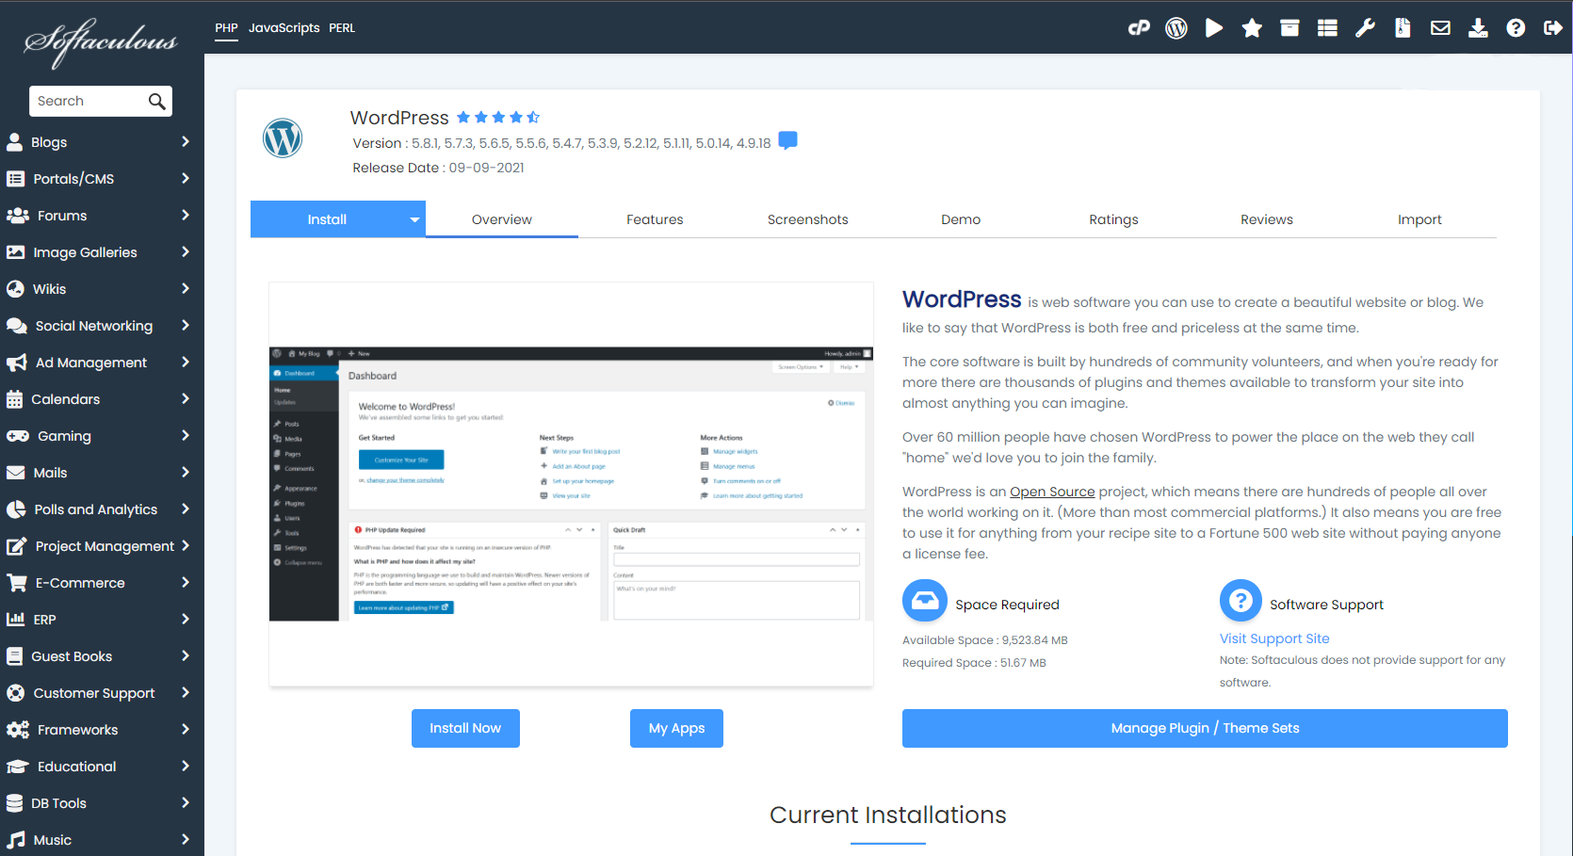Open the Visit Support Site link
1573x856 pixels.
[x=1274, y=638]
